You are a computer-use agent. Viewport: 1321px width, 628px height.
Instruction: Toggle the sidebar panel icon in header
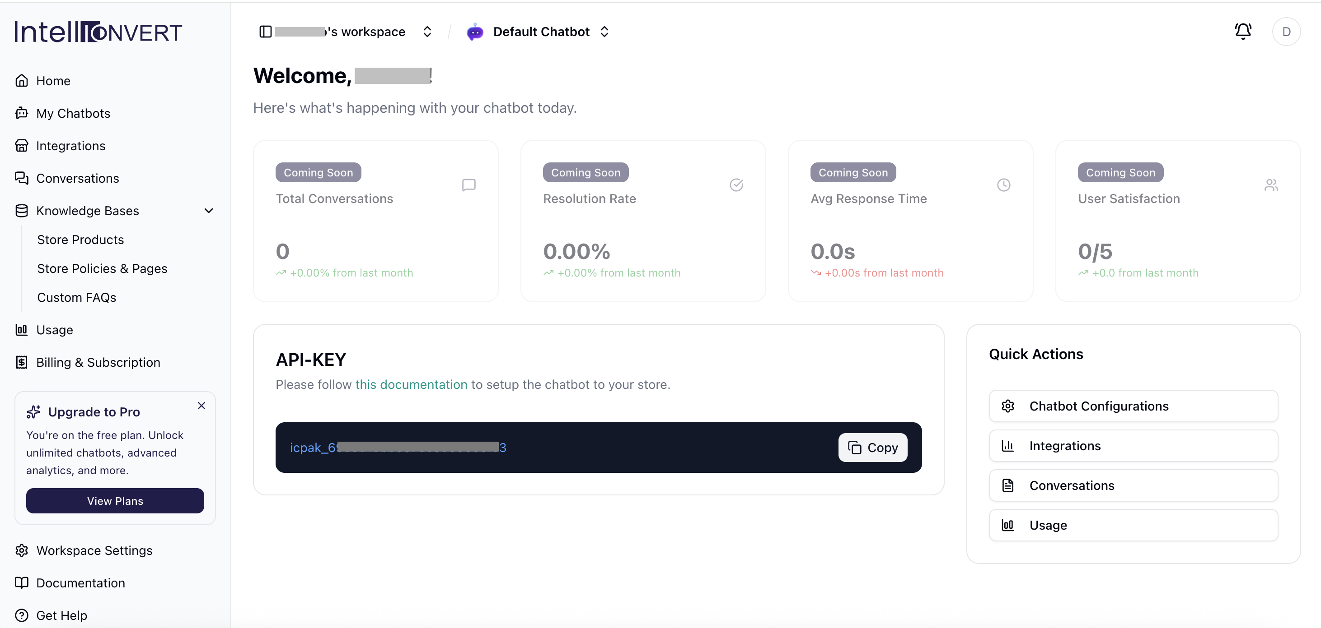point(265,32)
